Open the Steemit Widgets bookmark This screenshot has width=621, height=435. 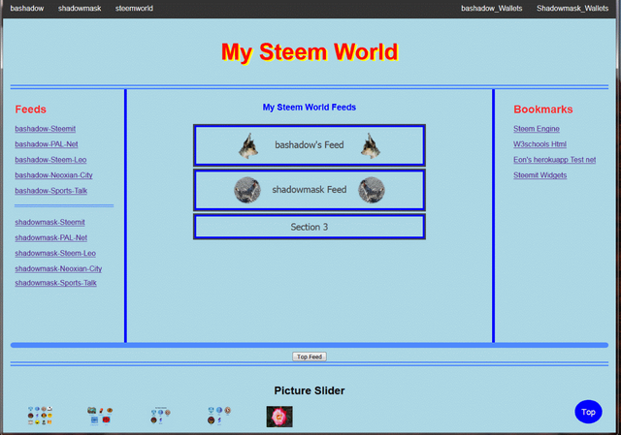[x=539, y=175]
